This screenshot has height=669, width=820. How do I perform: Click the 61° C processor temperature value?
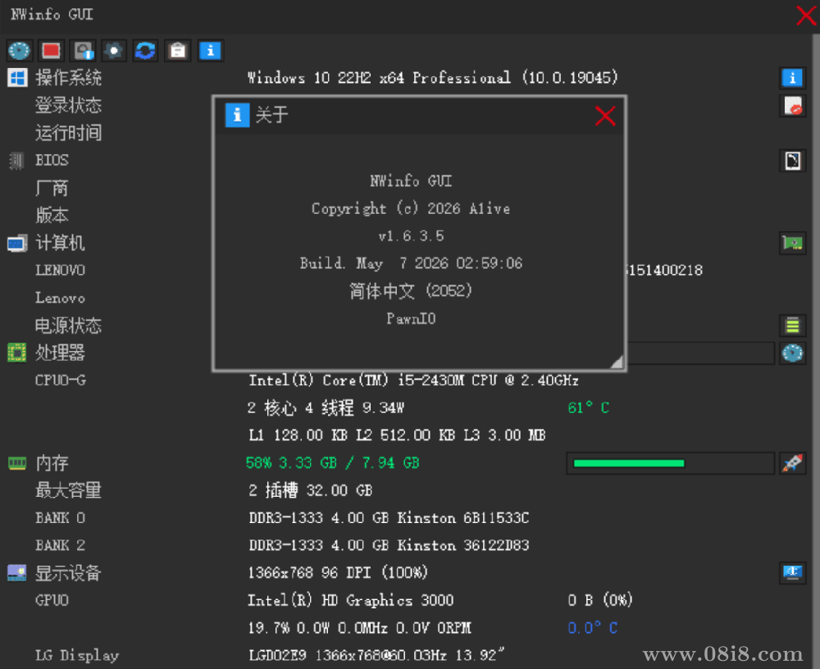[x=589, y=407]
